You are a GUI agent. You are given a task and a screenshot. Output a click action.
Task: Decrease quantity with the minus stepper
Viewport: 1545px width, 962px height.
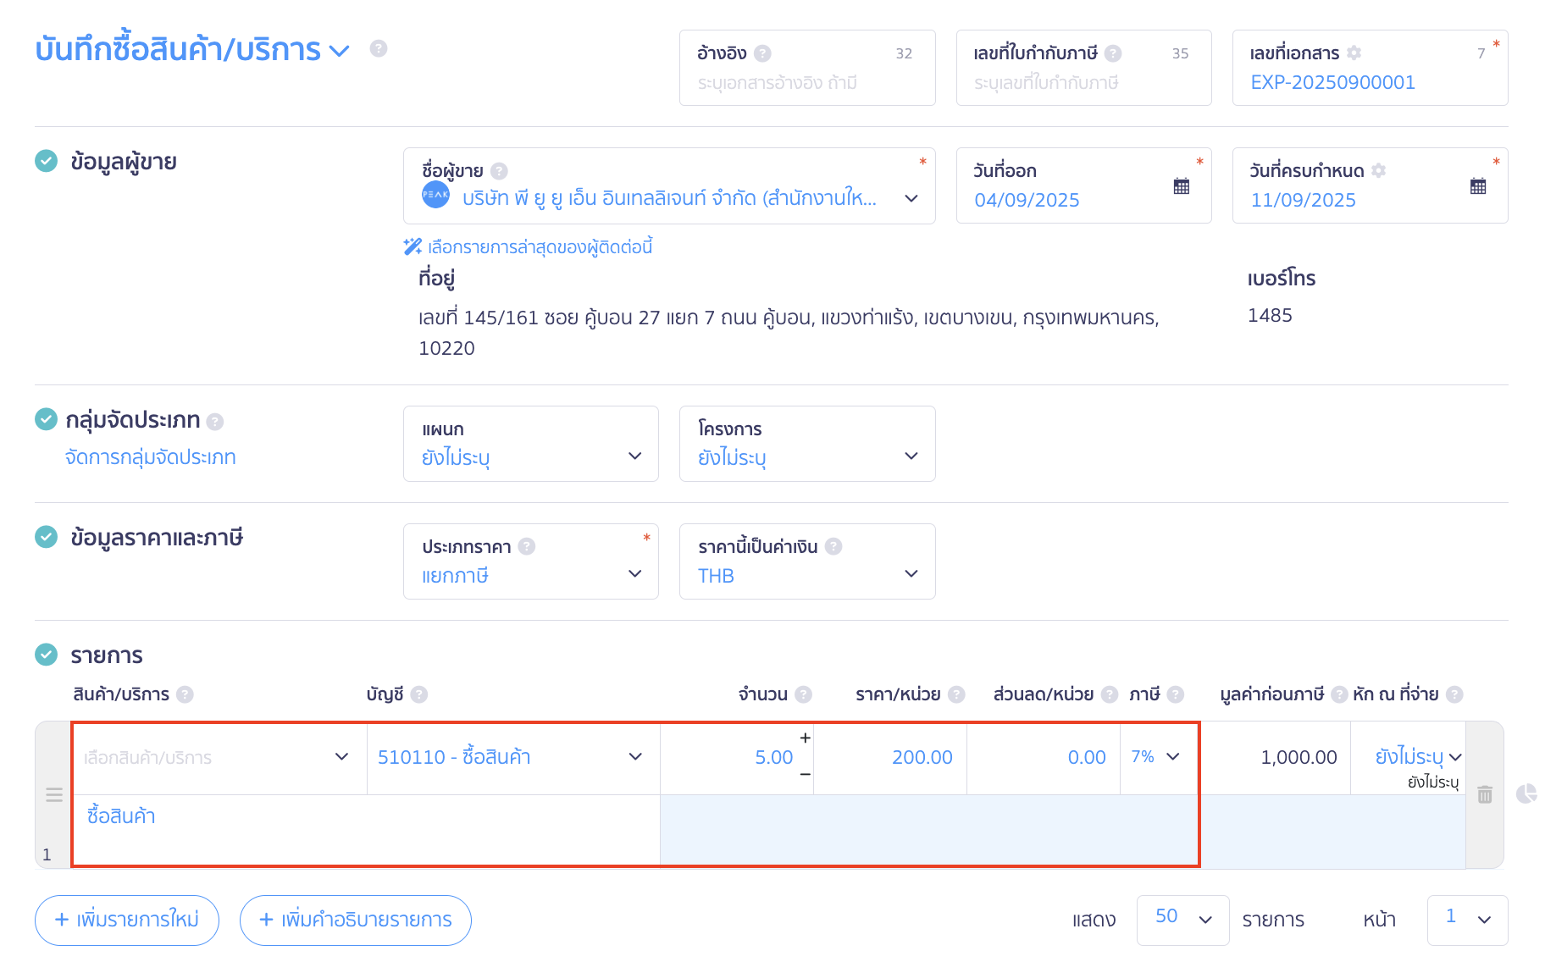pyautogui.click(x=805, y=774)
